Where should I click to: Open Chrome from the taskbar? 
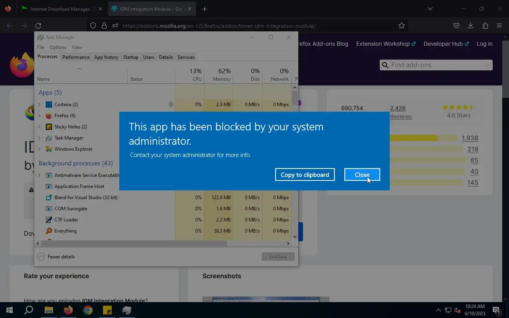click(x=88, y=310)
